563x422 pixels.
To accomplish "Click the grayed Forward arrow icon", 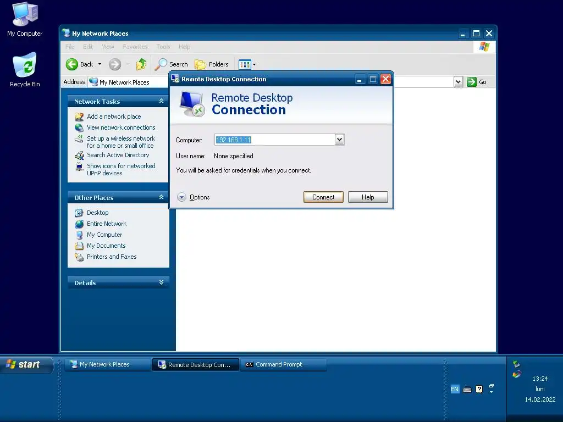I will [115, 64].
